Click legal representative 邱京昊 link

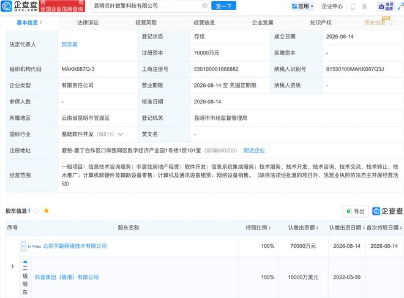pyautogui.click(x=69, y=45)
